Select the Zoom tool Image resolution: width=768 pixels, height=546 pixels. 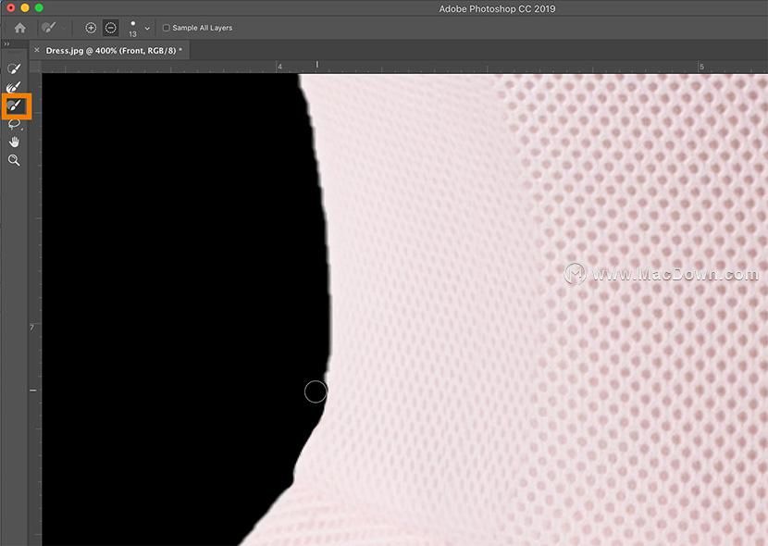(x=14, y=160)
